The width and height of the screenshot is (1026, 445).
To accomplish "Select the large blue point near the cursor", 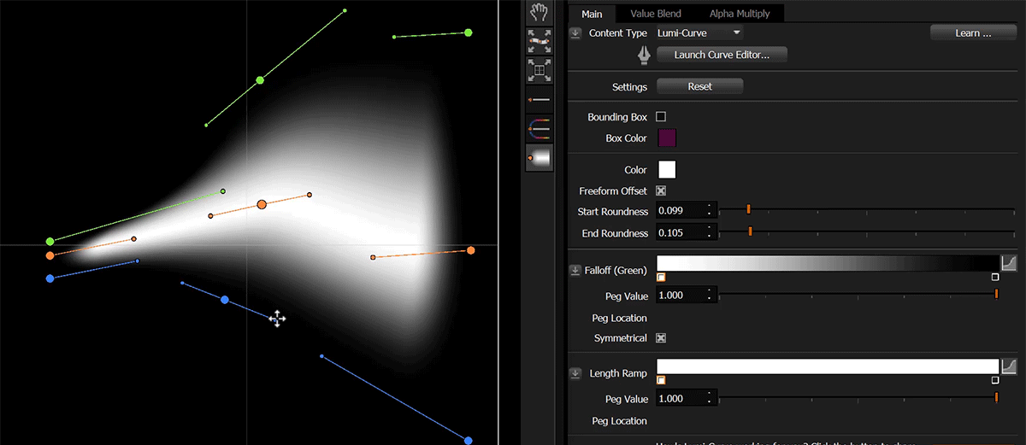I will [x=225, y=300].
